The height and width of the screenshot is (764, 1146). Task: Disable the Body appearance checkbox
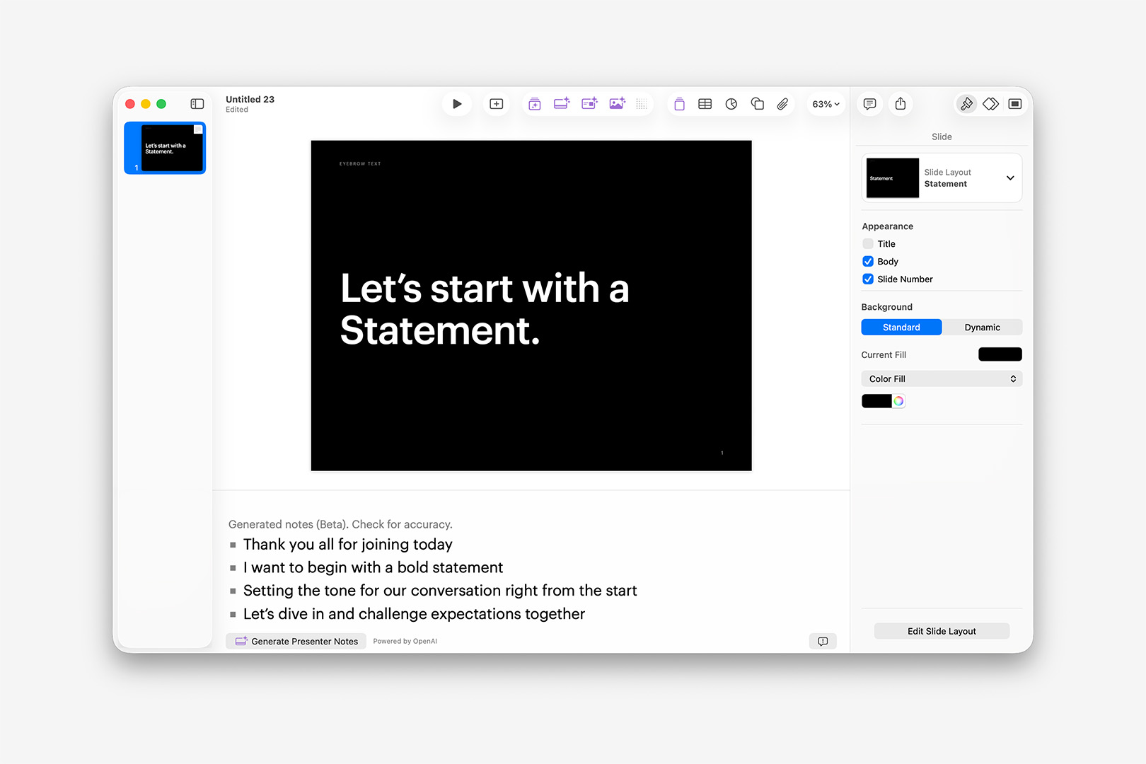coord(868,261)
